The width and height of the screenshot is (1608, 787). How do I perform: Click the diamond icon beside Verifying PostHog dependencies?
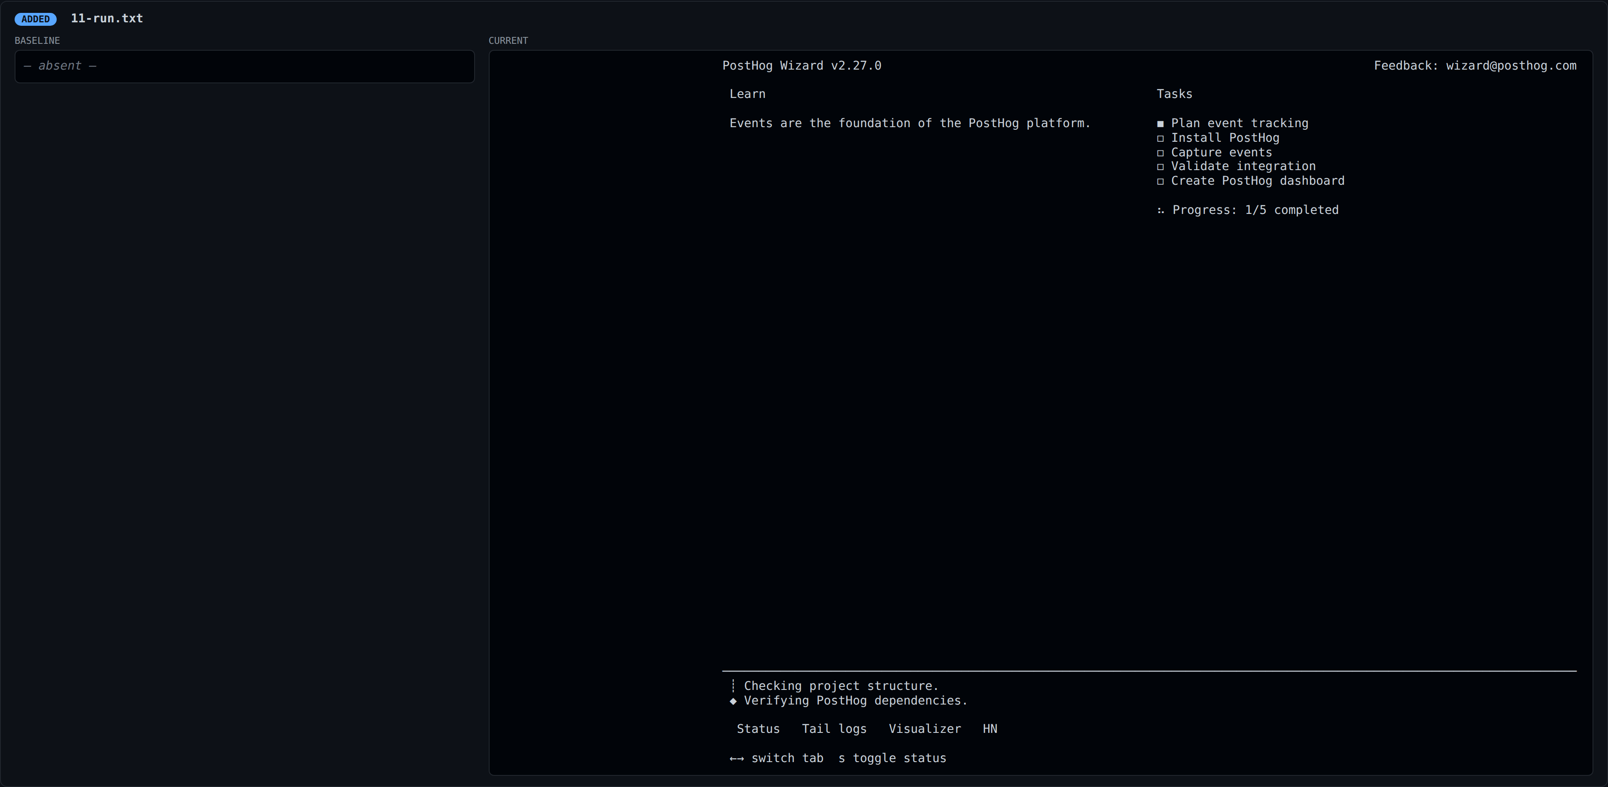733,701
